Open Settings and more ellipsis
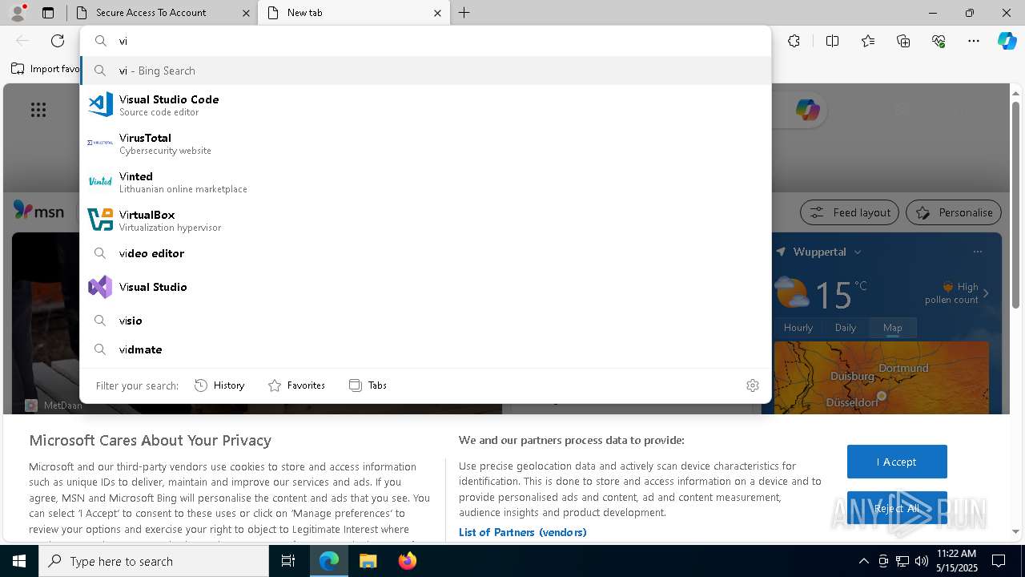Image resolution: width=1025 pixels, height=577 pixels. (974, 41)
